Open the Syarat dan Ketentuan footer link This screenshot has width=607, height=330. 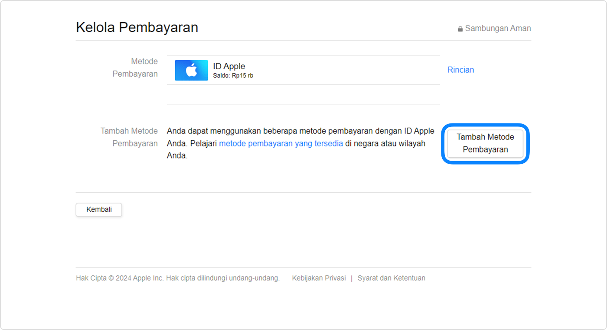click(391, 278)
